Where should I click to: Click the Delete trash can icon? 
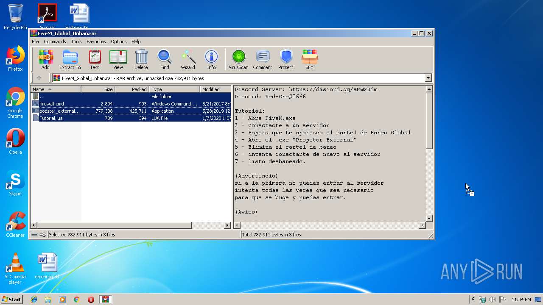(141, 59)
